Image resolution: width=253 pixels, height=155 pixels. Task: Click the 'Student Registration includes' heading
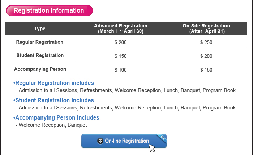(53, 100)
